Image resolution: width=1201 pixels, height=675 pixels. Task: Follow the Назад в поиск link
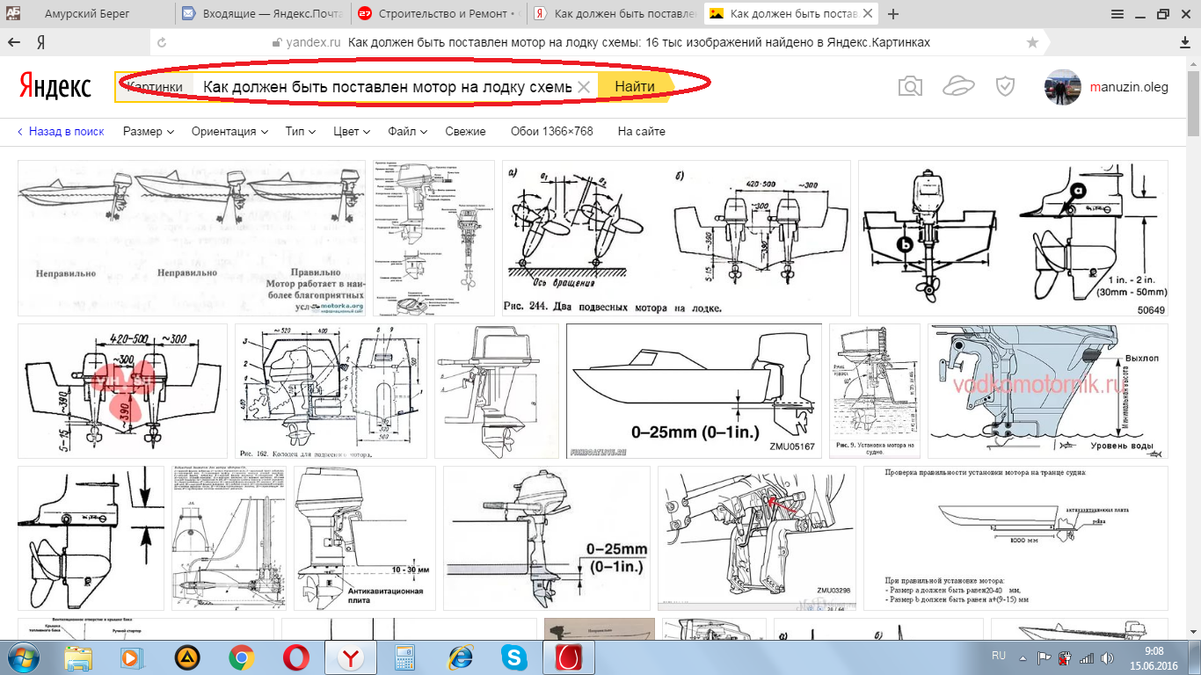(x=61, y=132)
